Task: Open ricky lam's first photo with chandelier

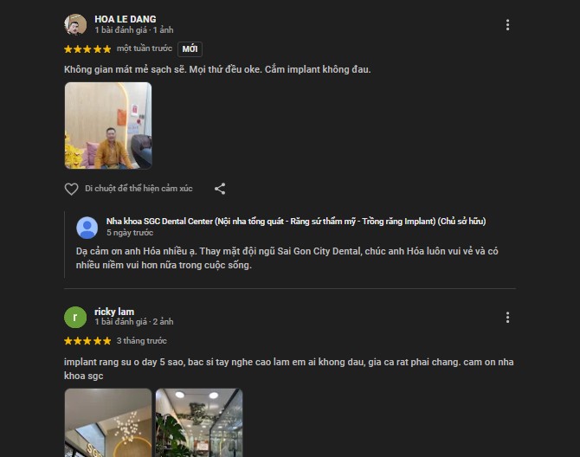Action: coord(108,422)
